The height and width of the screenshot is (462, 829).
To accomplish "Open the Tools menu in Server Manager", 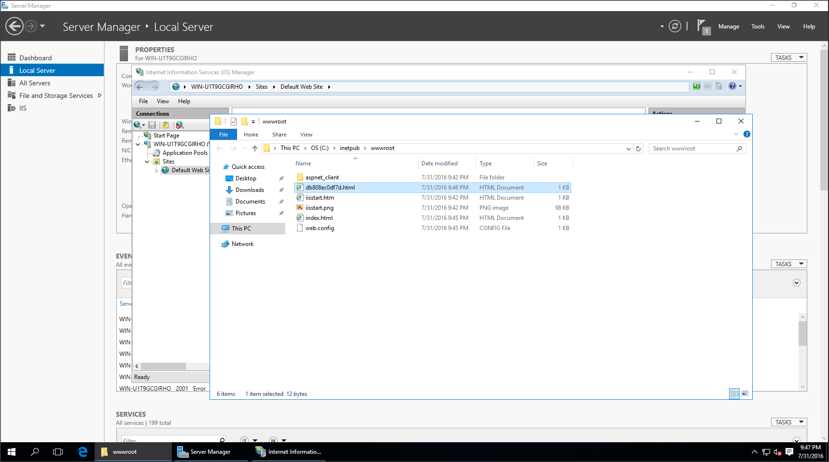I will tap(757, 27).
